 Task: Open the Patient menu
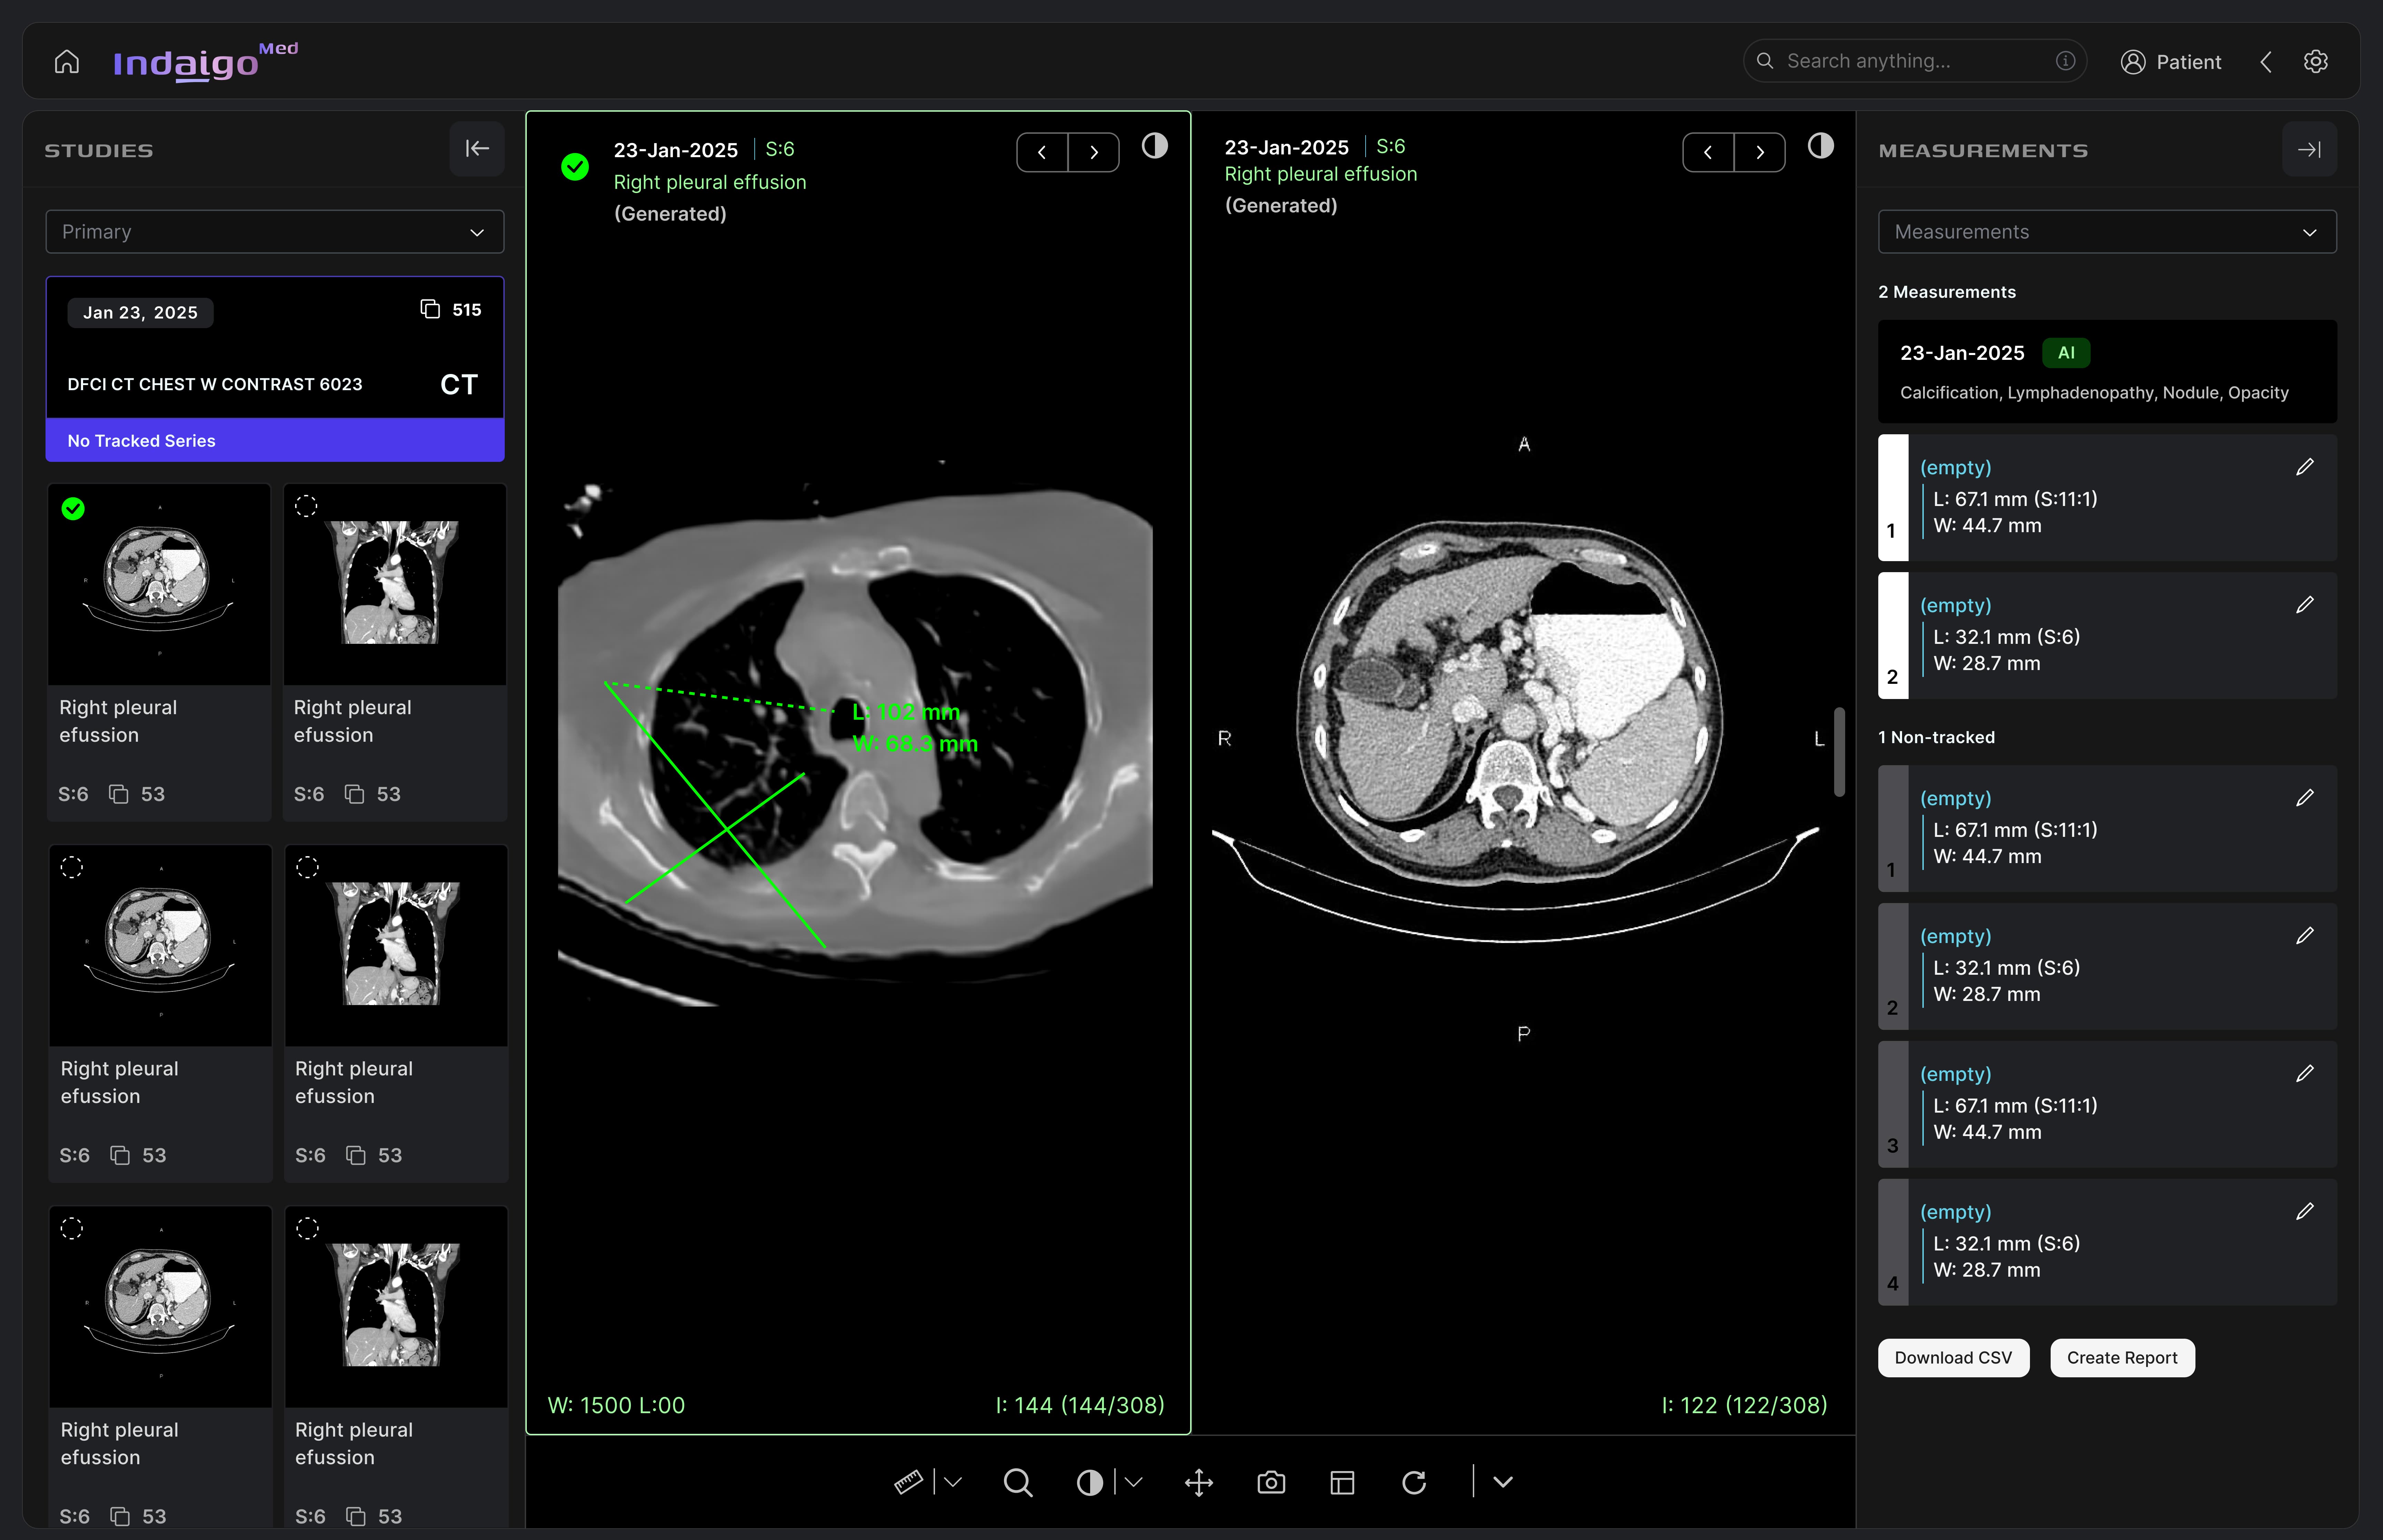coord(2171,62)
